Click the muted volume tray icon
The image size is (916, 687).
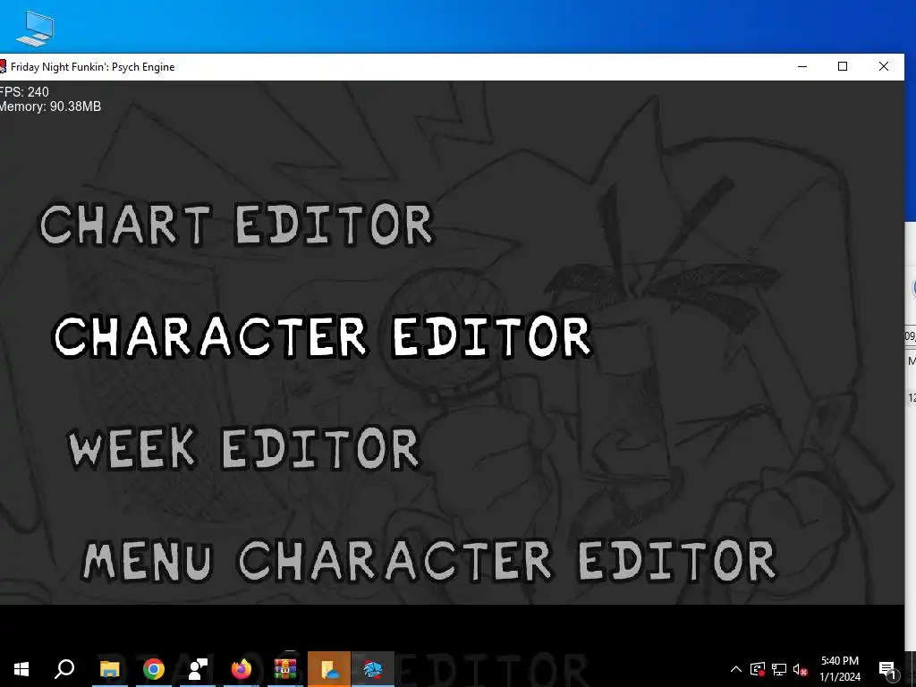coord(800,669)
